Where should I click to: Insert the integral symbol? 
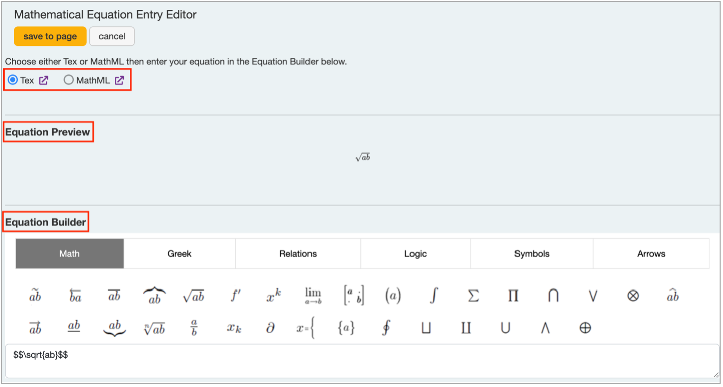[433, 296]
